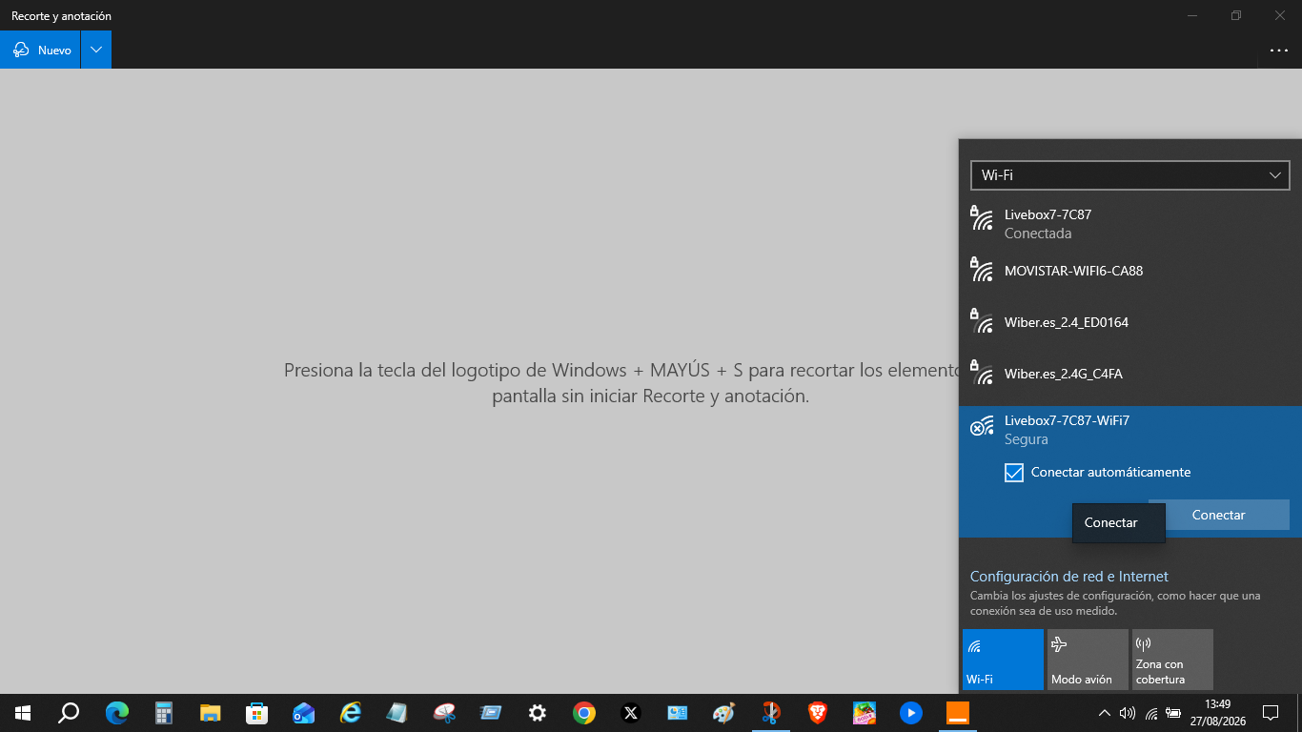Image resolution: width=1302 pixels, height=732 pixels.
Task: Toggle the Wi-Fi quick action tile
Action: coord(1003,659)
